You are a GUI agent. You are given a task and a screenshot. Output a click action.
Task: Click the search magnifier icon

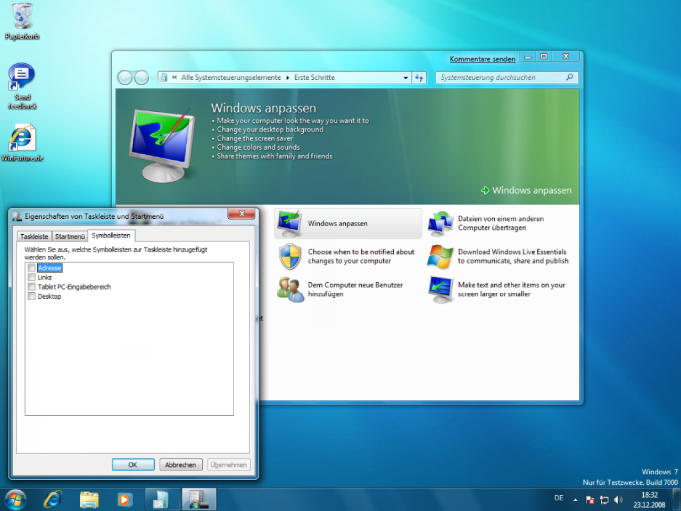point(569,77)
